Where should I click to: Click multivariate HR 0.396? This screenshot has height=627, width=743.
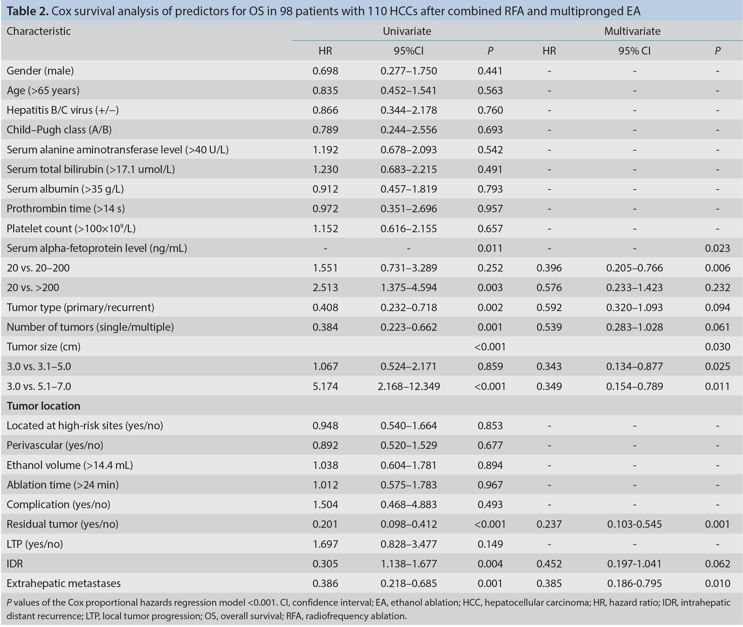[x=549, y=268]
